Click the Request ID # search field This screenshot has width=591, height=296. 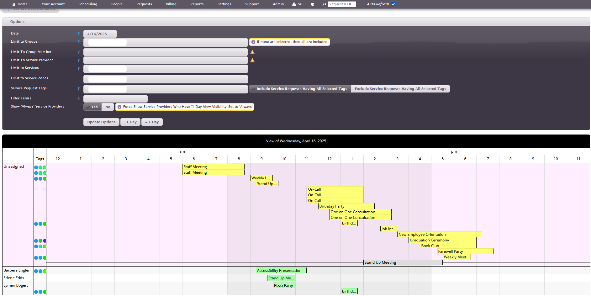pos(342,4)
